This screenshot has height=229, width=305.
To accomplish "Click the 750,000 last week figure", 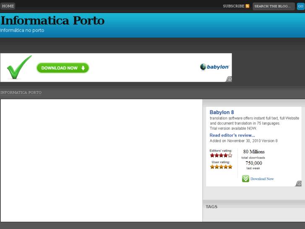I will pos(254,163).
